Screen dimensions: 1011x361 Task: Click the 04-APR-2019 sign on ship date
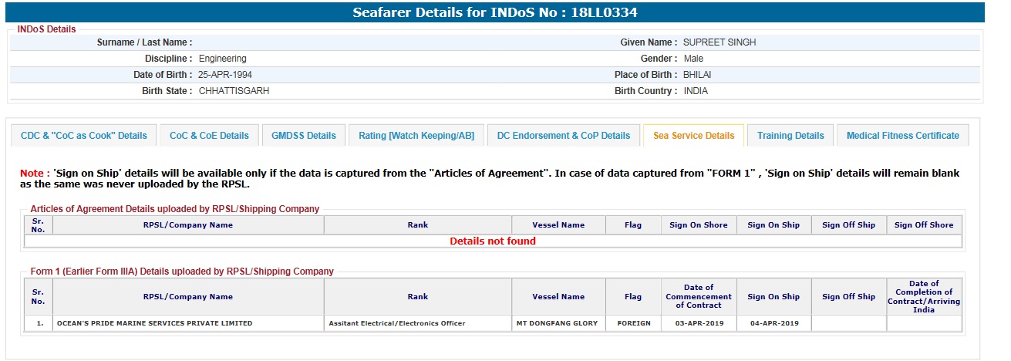point(773,323)
